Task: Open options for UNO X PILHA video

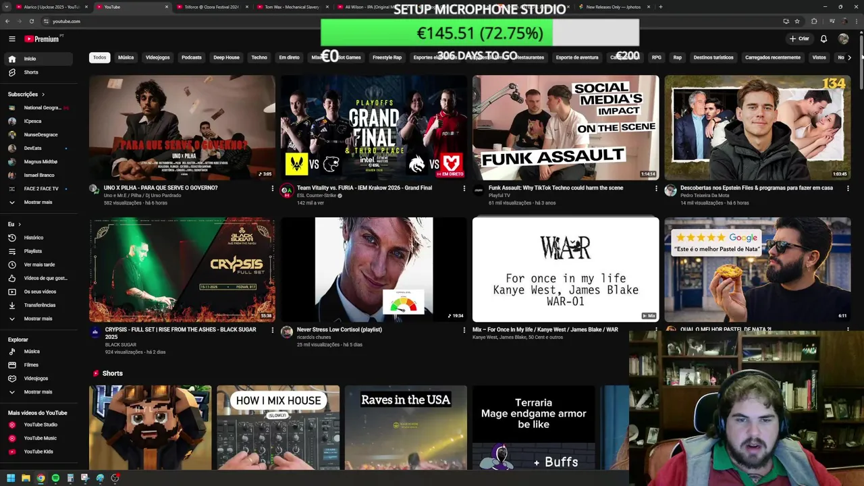Action: pos(272,188)
